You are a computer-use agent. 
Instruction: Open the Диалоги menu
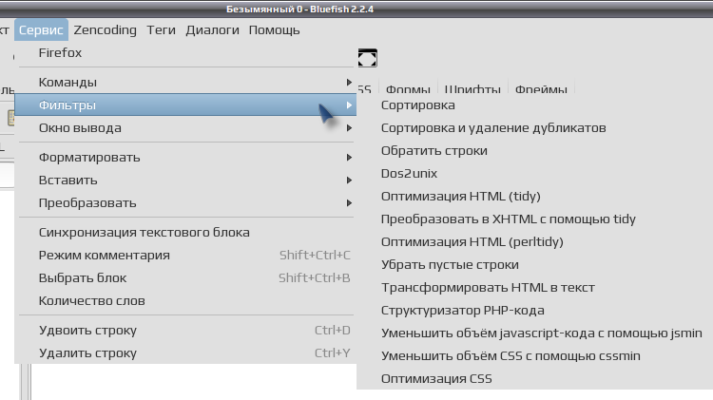click(x=212, y=30)
